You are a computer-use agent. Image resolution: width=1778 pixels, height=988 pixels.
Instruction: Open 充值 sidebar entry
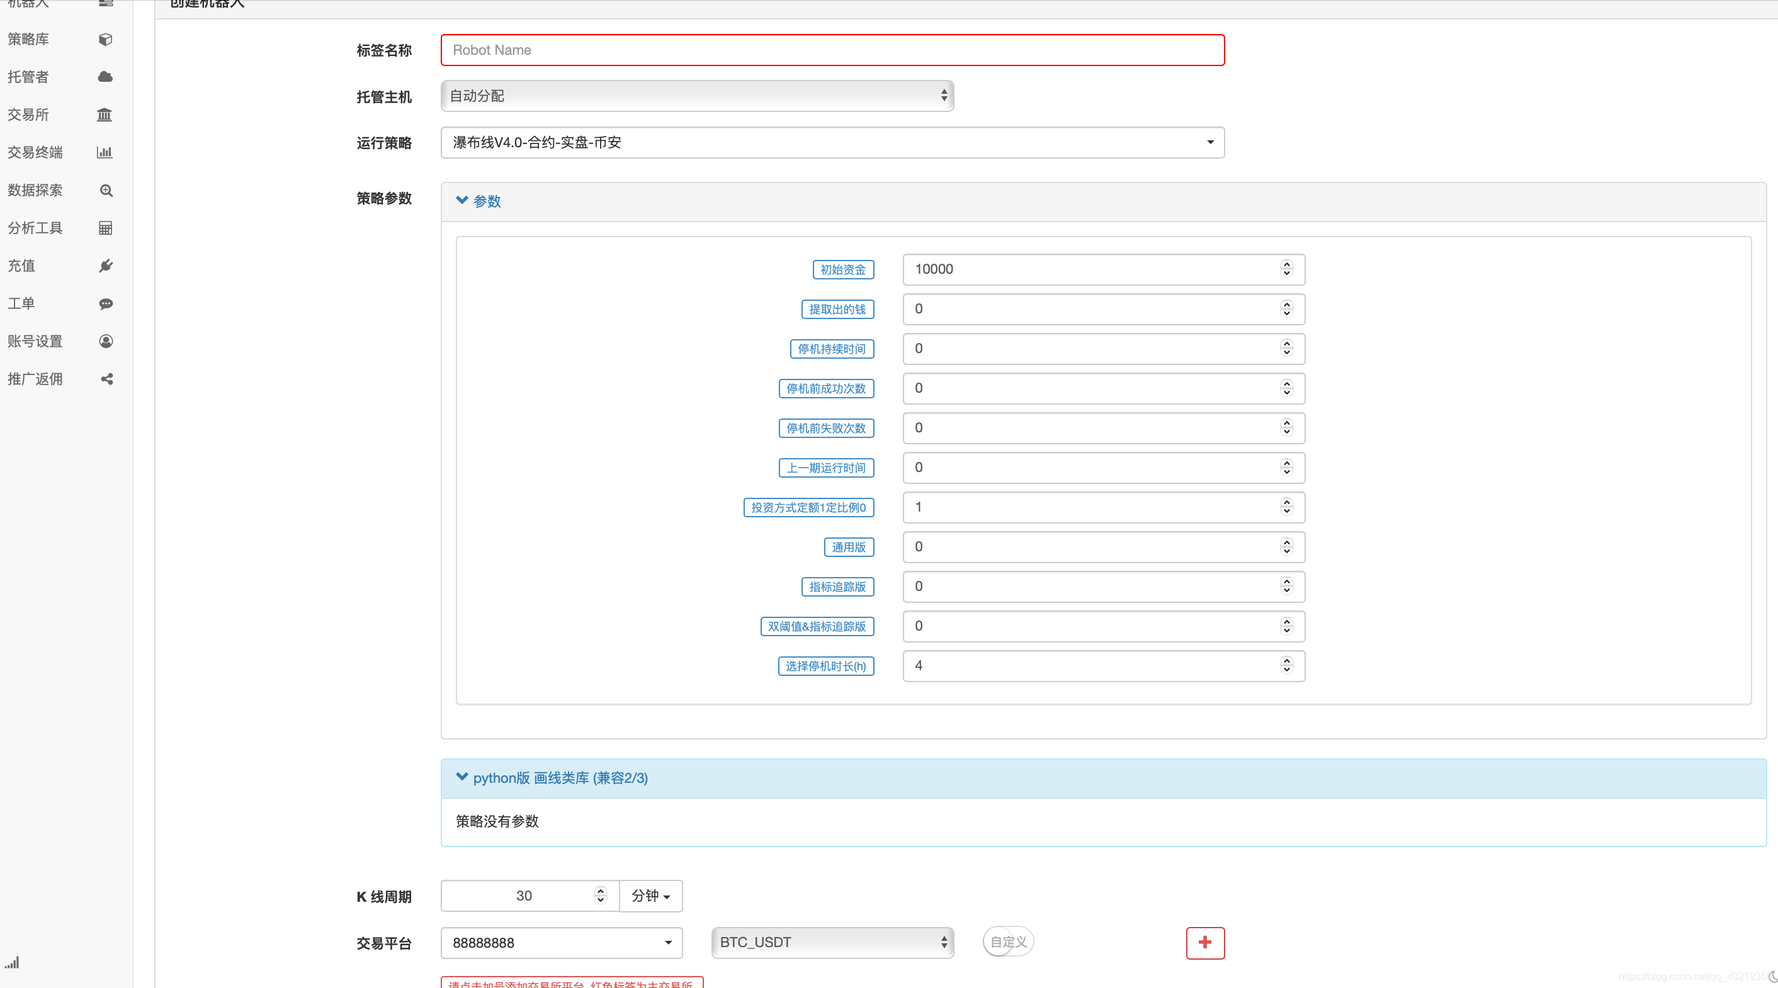click(21, 266)
